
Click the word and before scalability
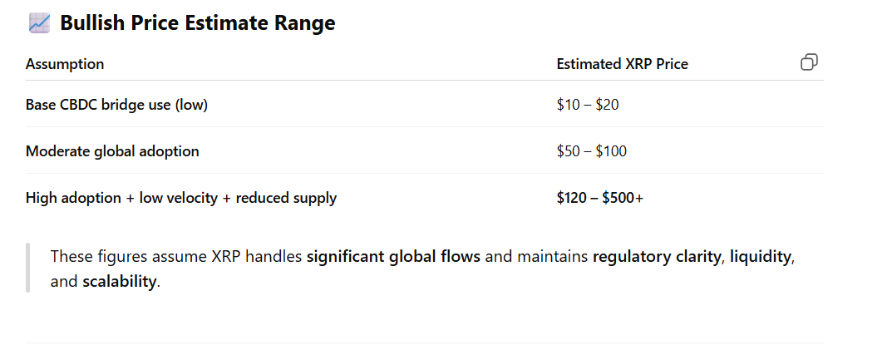point(64,281)
